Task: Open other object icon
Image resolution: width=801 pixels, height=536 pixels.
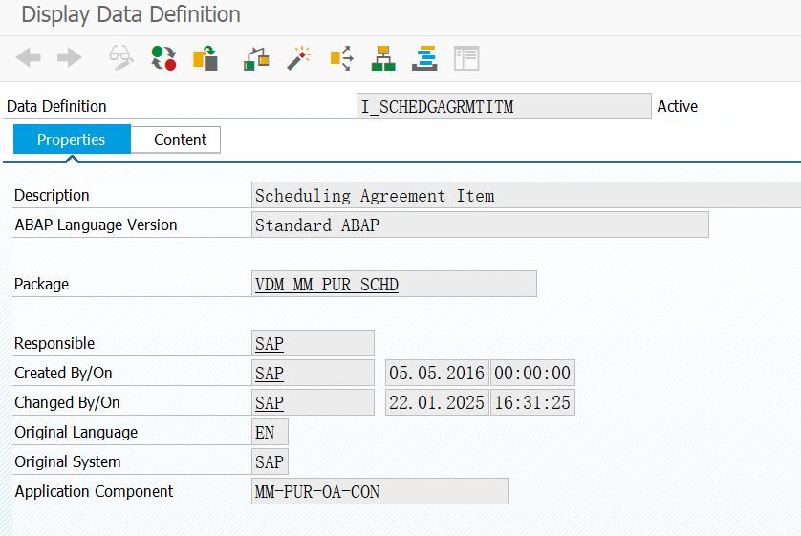Action: coord(206,57)
